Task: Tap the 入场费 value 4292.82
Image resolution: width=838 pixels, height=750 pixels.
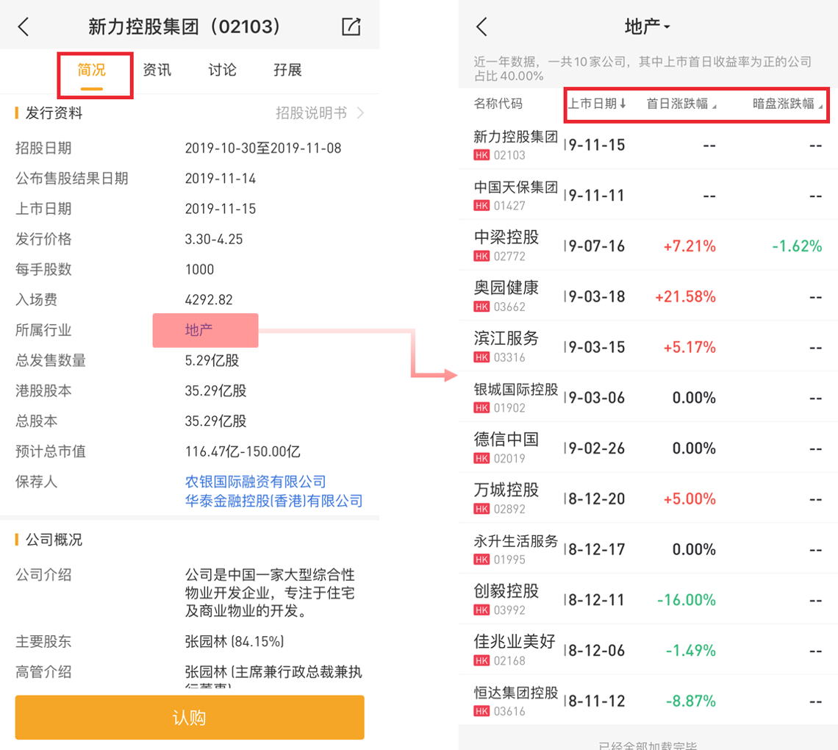Action: pos(209,299)
